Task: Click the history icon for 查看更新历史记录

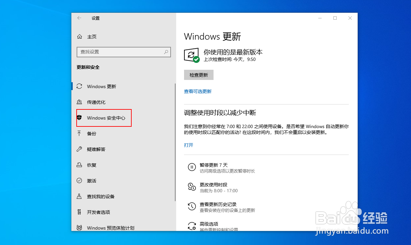Action: pyautogui.click(x=192, y=206)
